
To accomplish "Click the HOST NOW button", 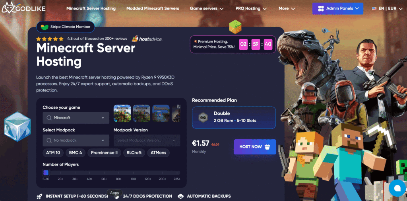I will pos(255,146).
